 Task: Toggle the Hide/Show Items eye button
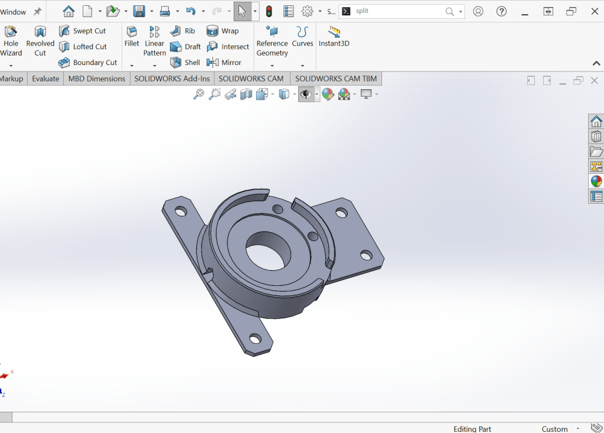tap(306, 94)
